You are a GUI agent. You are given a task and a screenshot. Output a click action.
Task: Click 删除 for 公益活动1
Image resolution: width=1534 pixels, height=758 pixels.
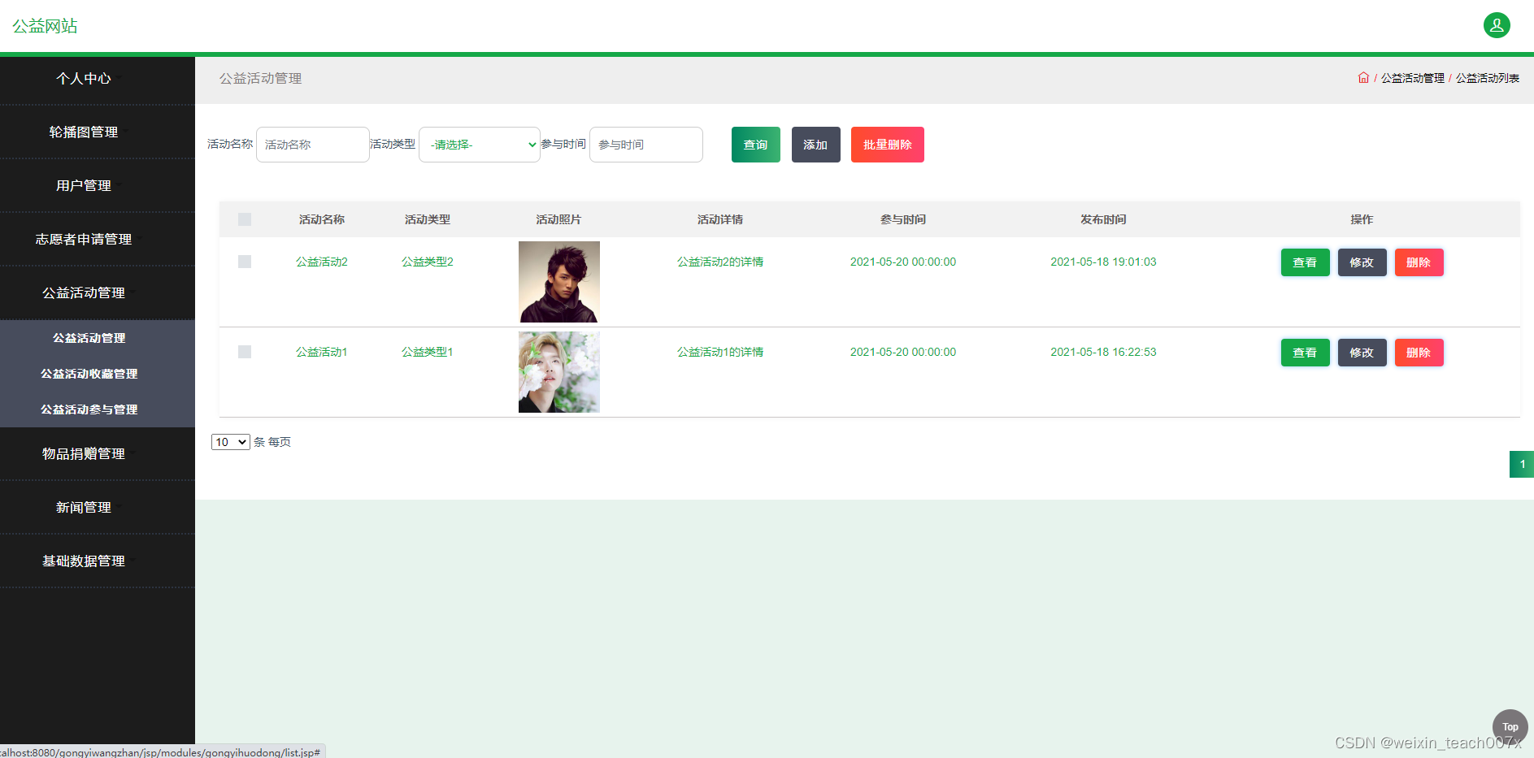(x=1419, y=353)
